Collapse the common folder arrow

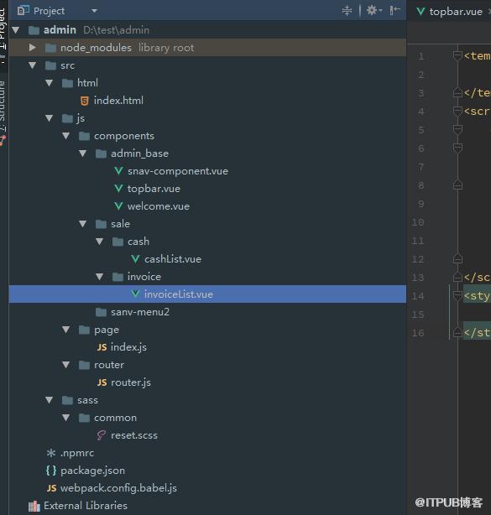click(x=65, y=418)
